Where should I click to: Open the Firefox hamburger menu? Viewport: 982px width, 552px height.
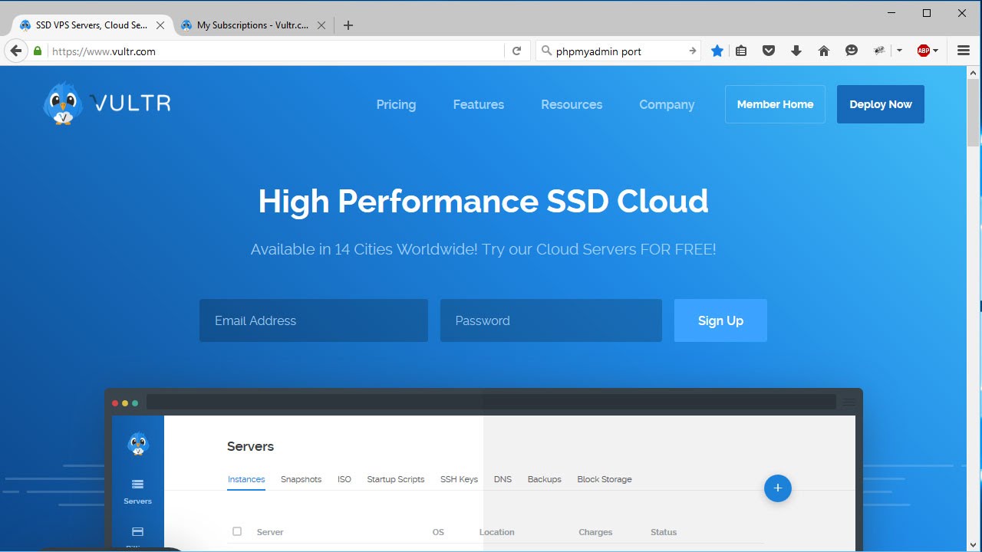tap(964, 51)
